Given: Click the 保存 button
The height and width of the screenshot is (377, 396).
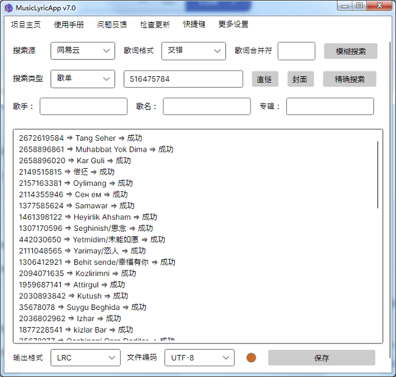Looking at the screenshot, I should pyautogui.click(x=322, y=358).
